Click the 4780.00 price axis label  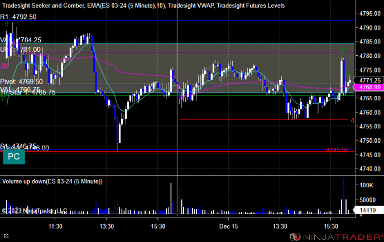370,56
